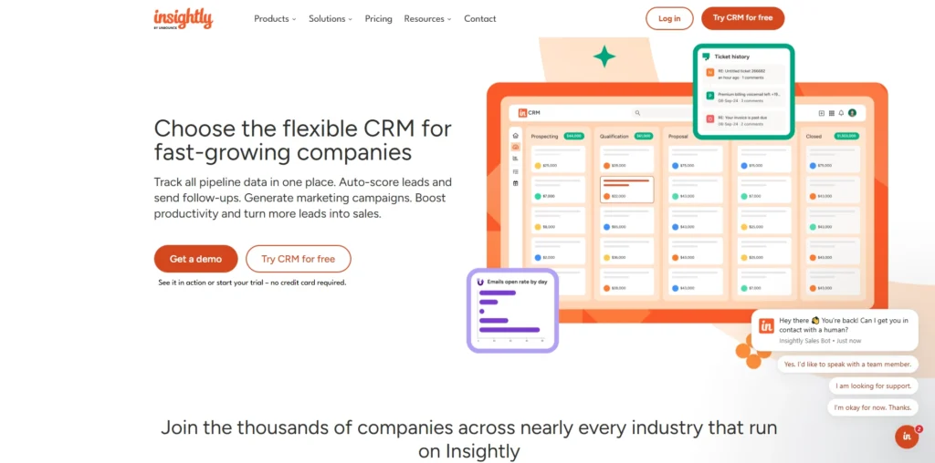The height and width of the screenshot is (463, 935).
Task: Click the 'Join the thousands of companies' heading
Action: tap(468, 438)
